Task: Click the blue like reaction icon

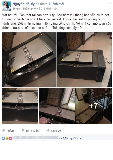Action: tap(3, 138)
